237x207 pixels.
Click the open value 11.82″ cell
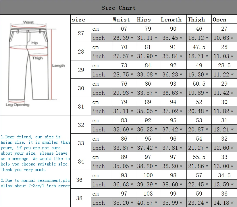click(x=224, y=111)
